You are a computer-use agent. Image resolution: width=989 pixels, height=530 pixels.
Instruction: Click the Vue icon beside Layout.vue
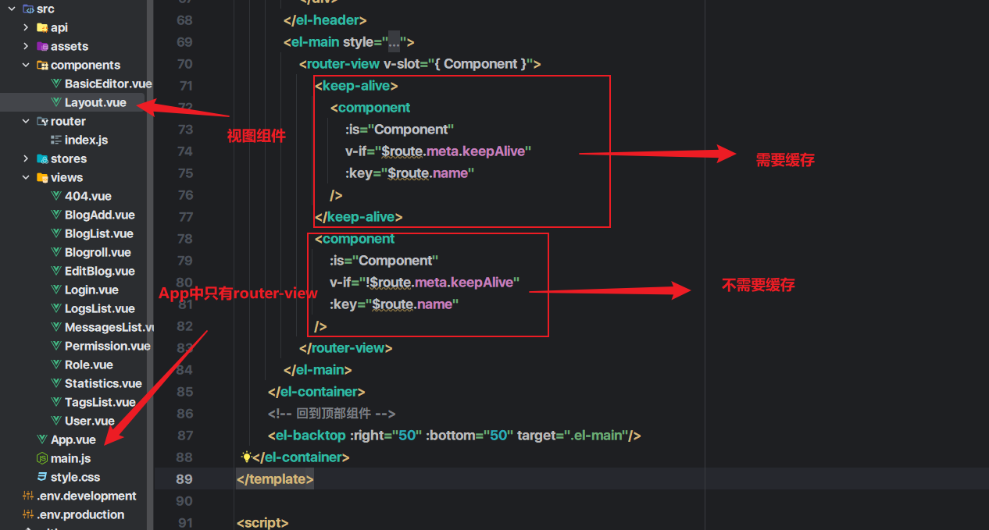point(56,102)
